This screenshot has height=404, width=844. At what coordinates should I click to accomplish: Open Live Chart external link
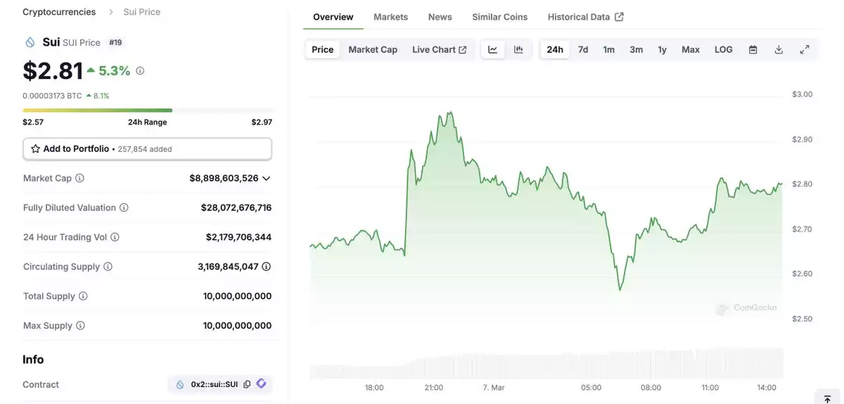440,49
